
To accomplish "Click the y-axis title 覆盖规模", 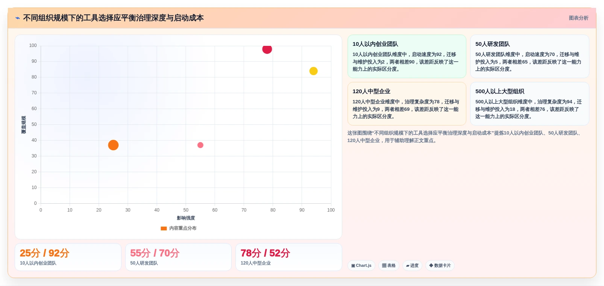I will click(x=24, y=125).
